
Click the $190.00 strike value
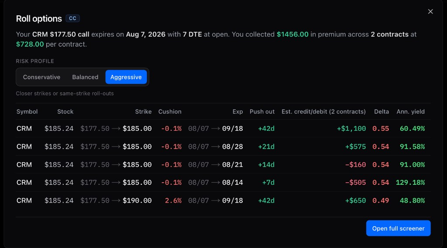[x=137, y=200]
